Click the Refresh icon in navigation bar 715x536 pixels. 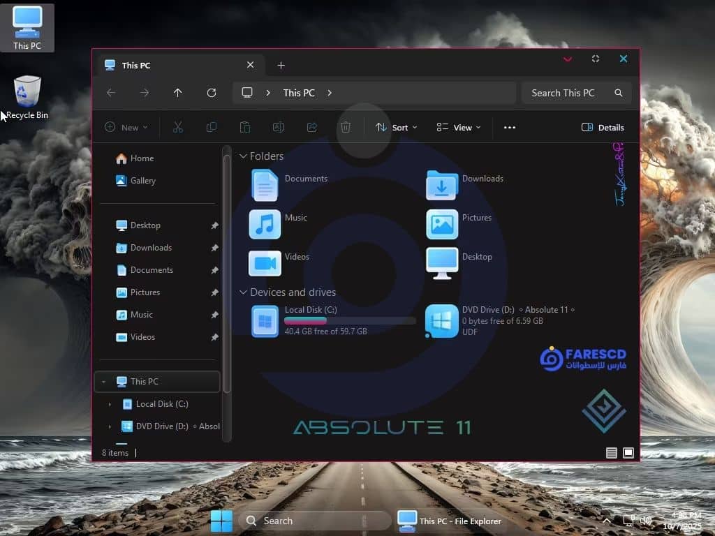212,93
